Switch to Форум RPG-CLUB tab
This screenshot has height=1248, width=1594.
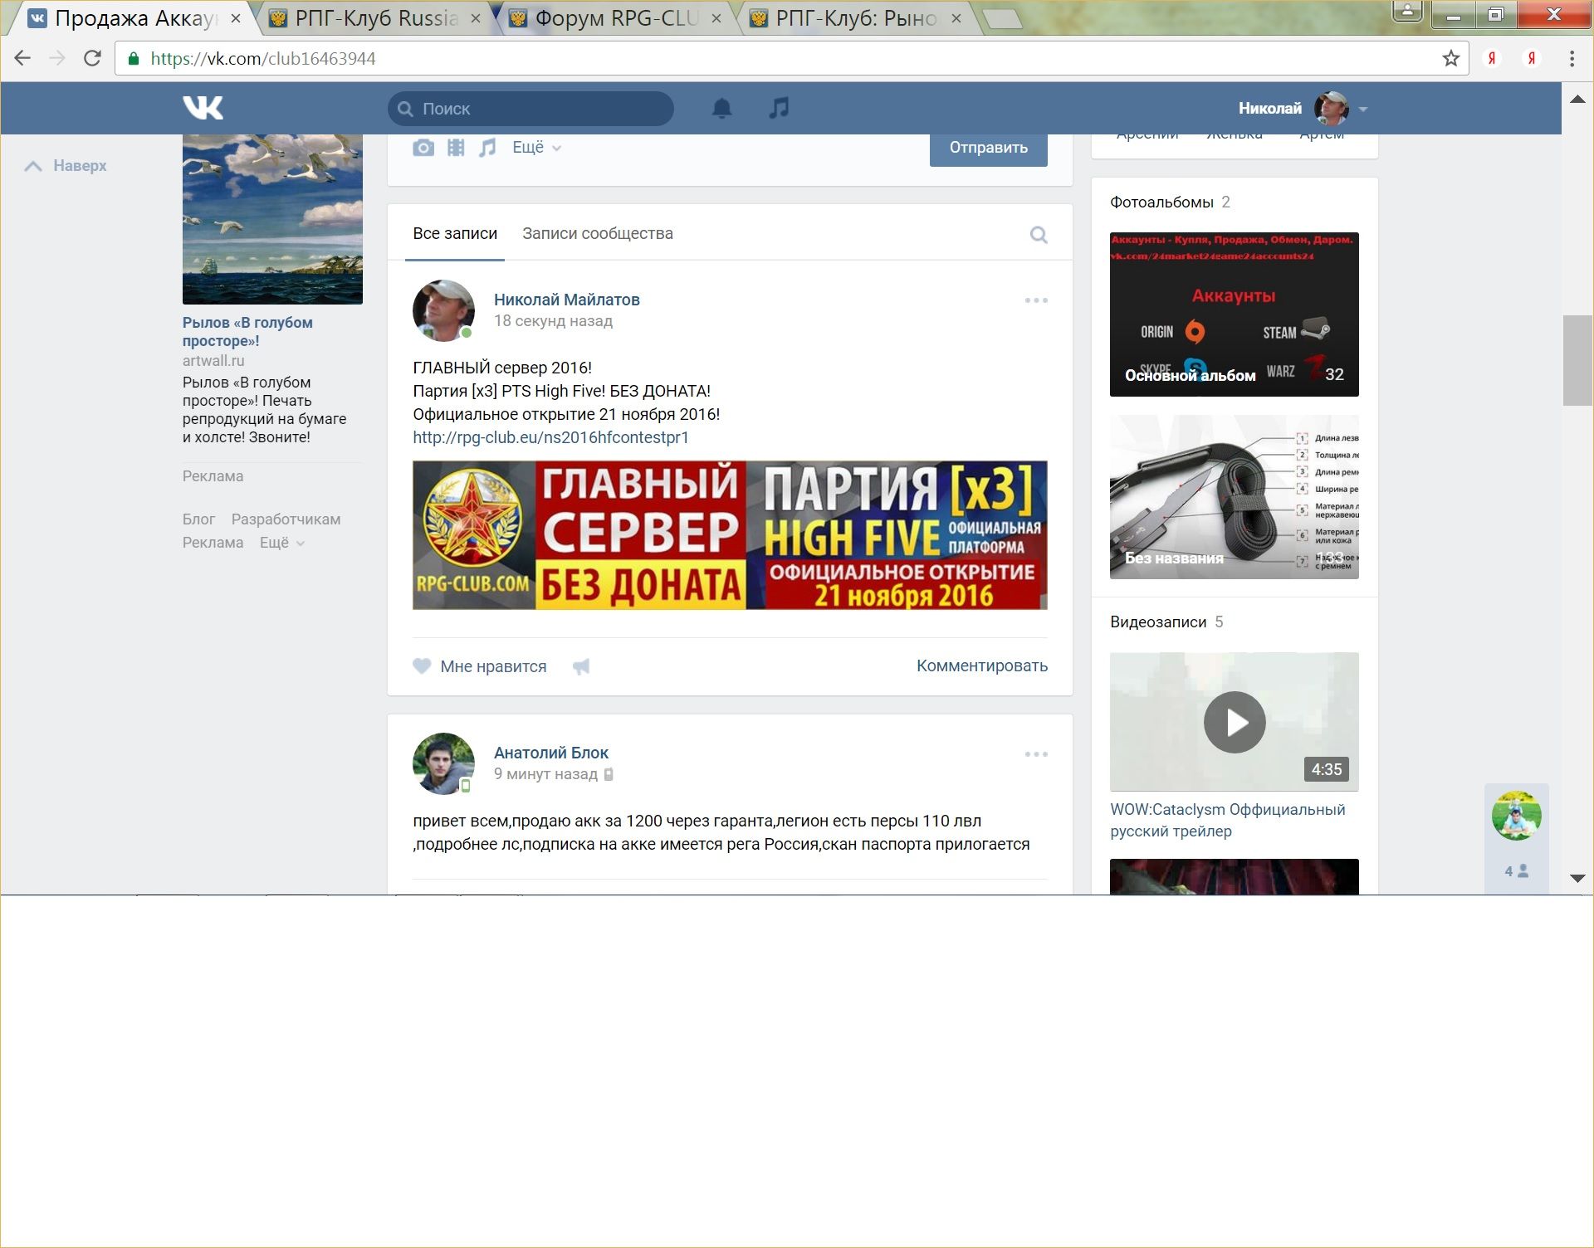coord(616,18)
